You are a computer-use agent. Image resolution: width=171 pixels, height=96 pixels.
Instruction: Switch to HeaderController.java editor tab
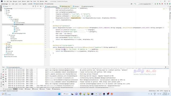52,6
